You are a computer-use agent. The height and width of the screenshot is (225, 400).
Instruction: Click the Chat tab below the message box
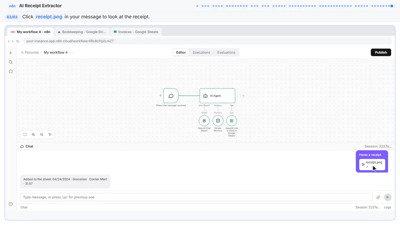24,207
